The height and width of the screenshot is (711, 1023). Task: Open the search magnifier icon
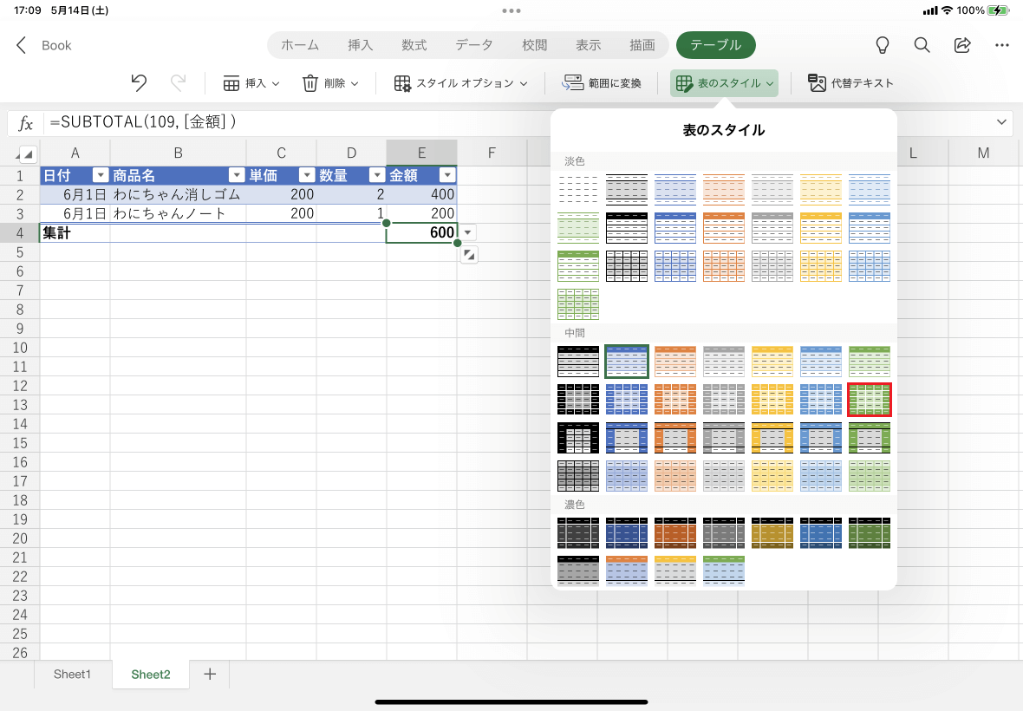click(x=922, y=45)
